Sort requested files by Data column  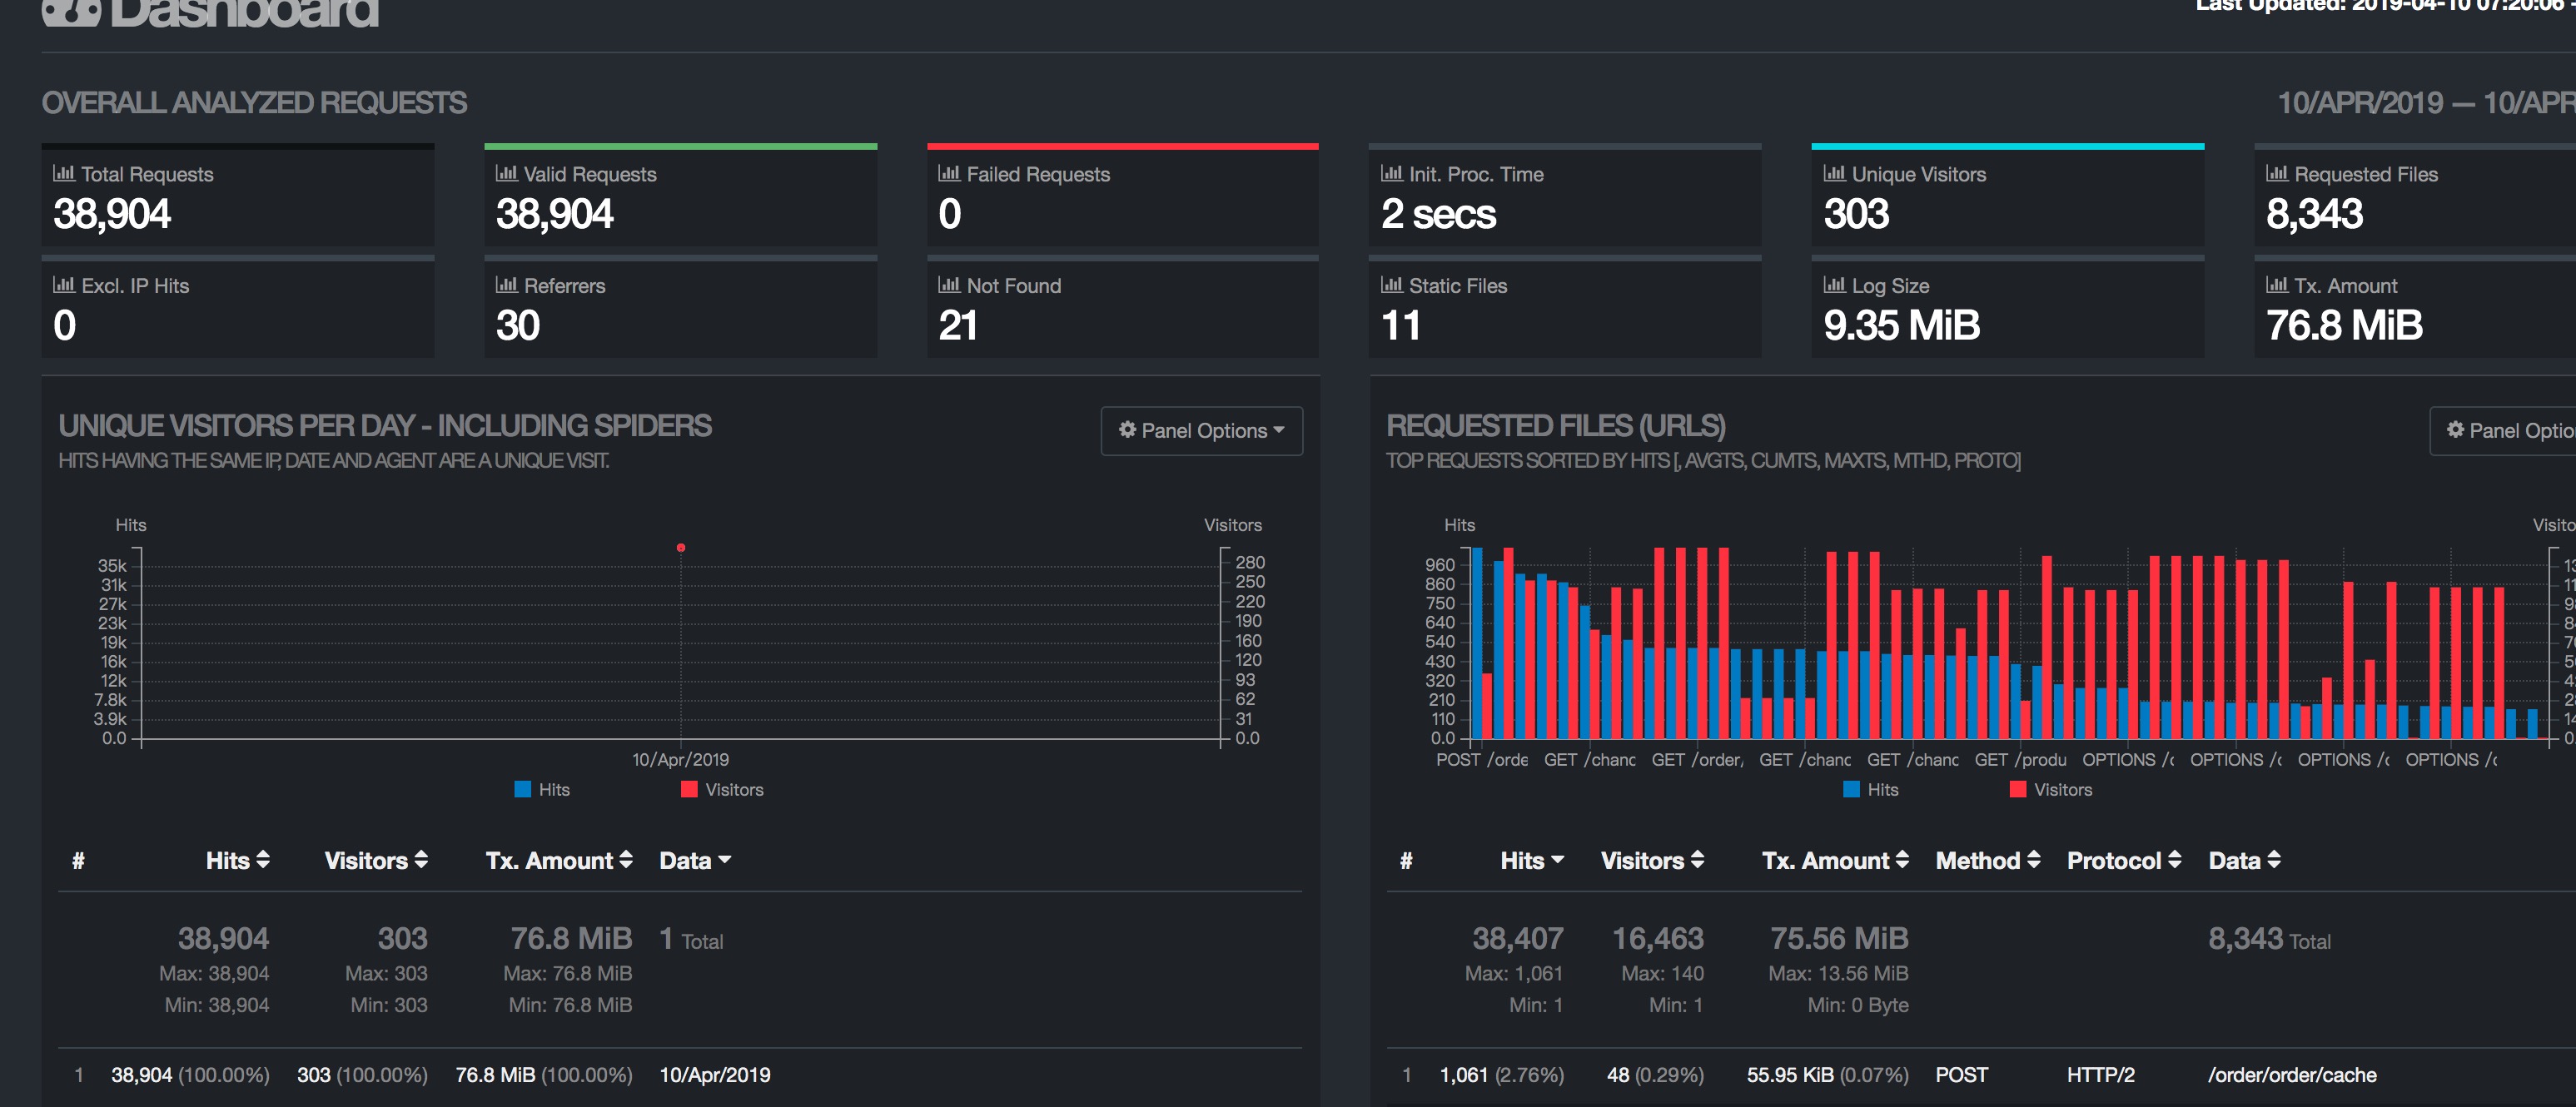(x=2245, y=860)
